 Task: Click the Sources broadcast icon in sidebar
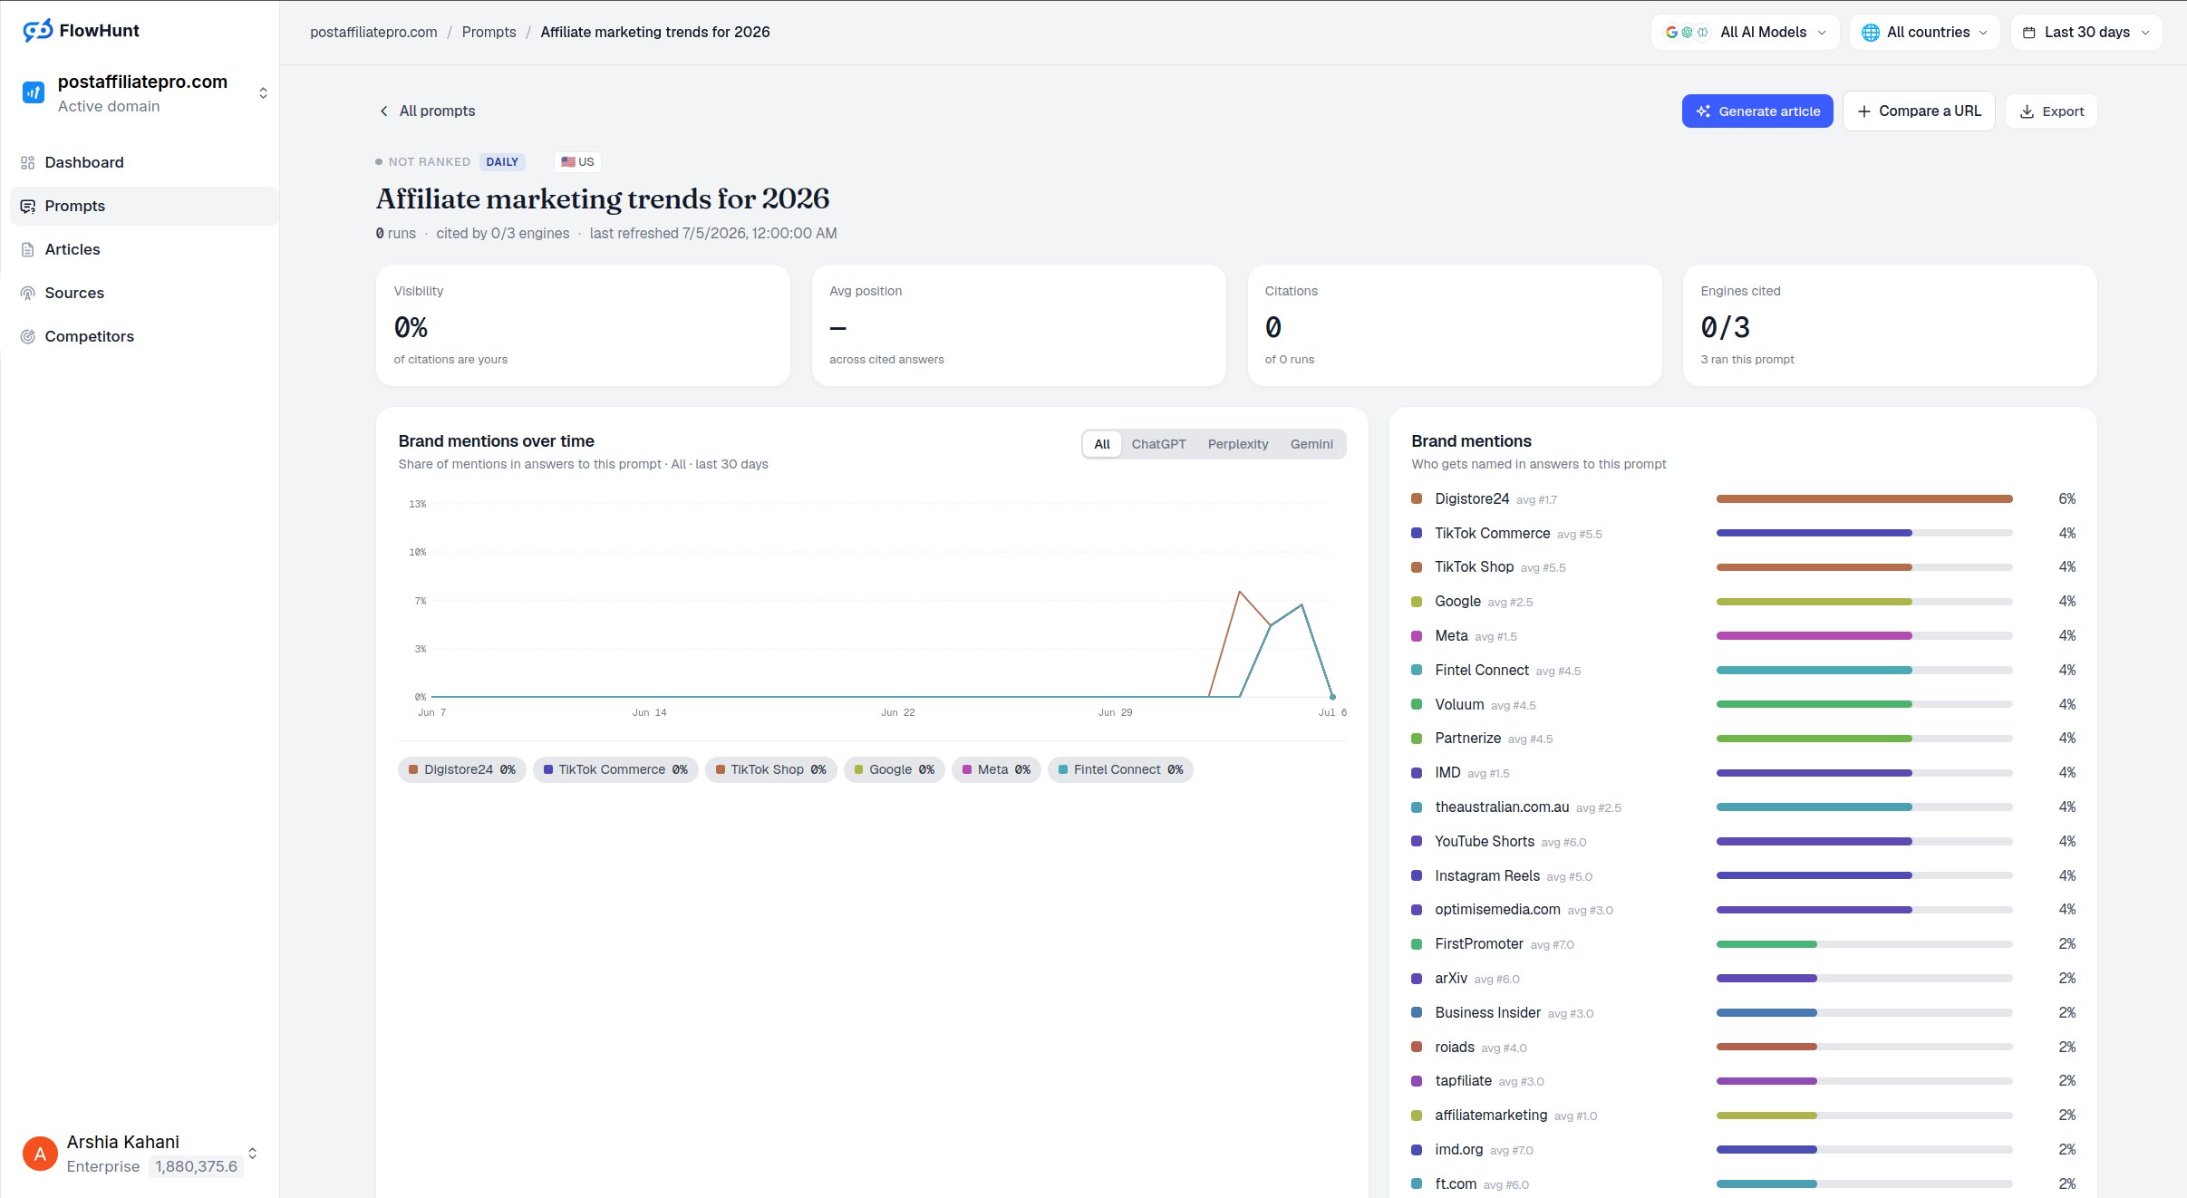(28, 293)
